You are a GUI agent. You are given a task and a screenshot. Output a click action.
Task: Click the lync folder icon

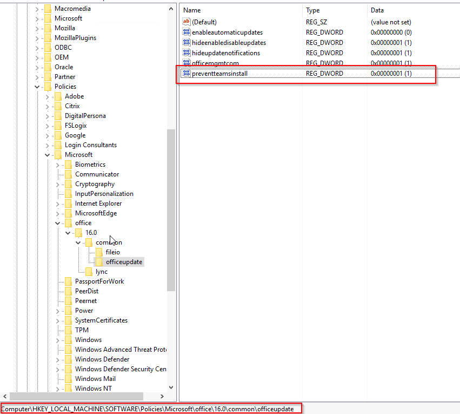coord(89,272)
